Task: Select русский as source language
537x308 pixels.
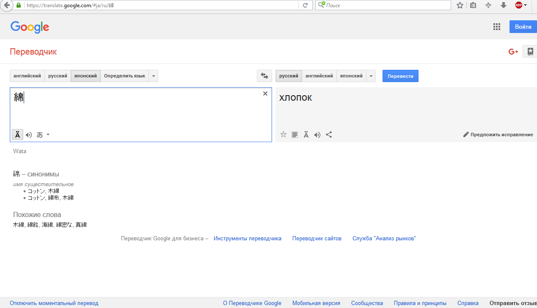Action: tap(58, 76)
